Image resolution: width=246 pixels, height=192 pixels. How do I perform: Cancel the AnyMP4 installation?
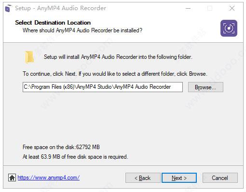coord(220,178)
